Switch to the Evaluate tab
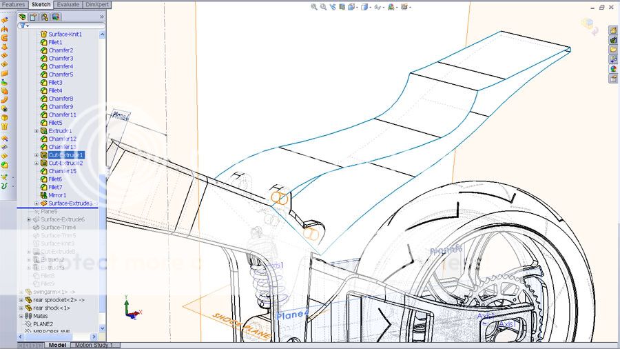 (68, 4)
